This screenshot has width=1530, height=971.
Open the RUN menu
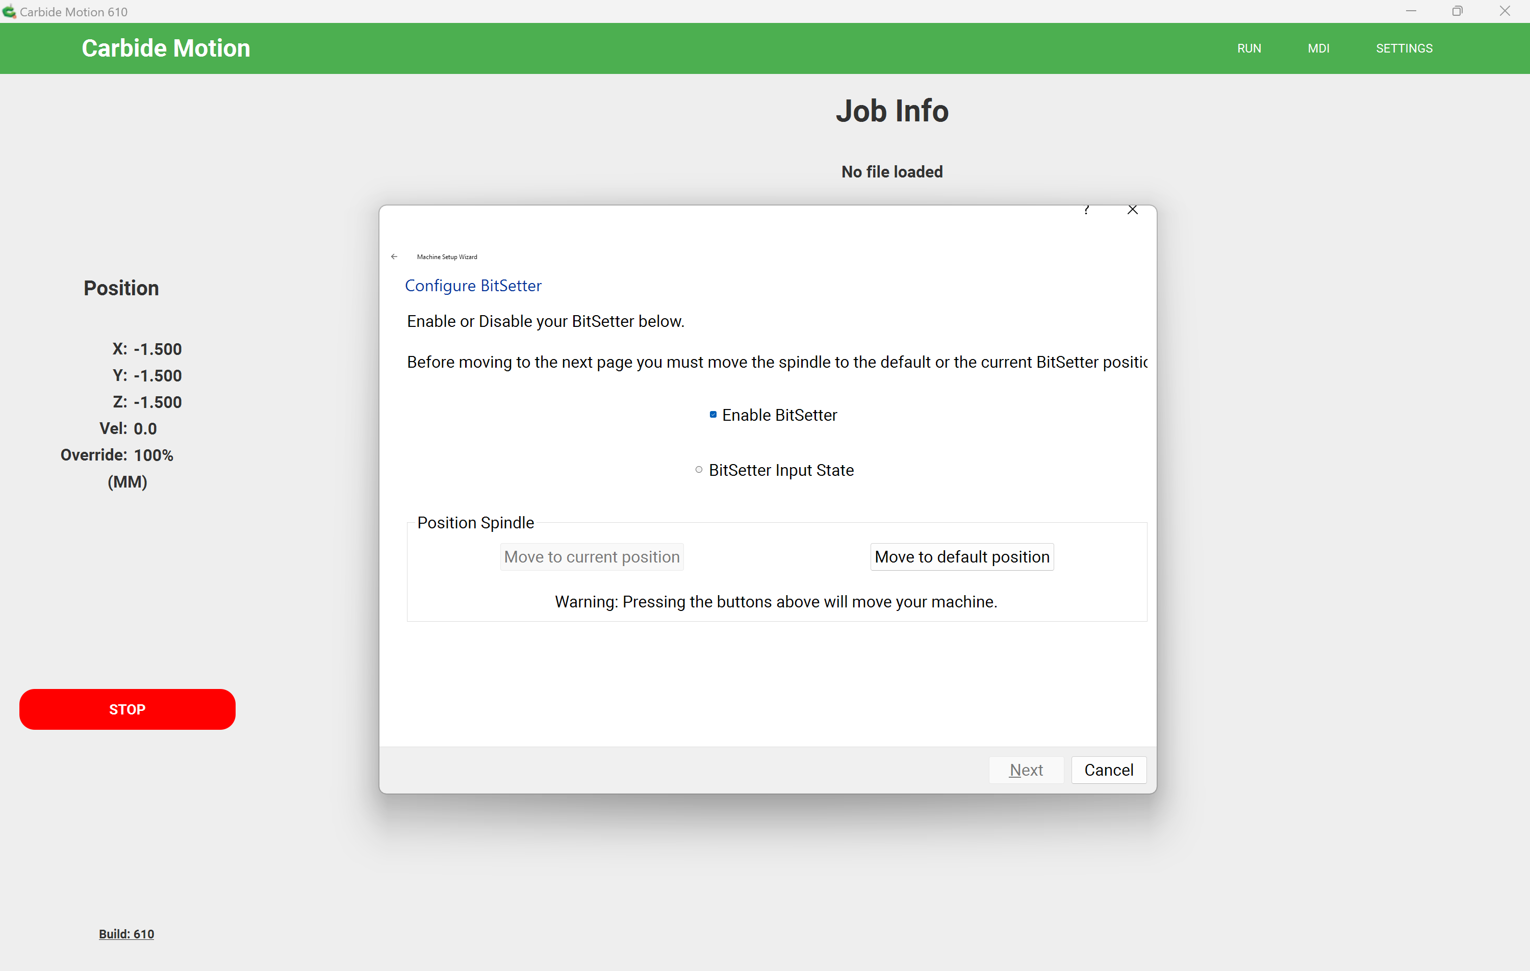(x=1248, y=47)
